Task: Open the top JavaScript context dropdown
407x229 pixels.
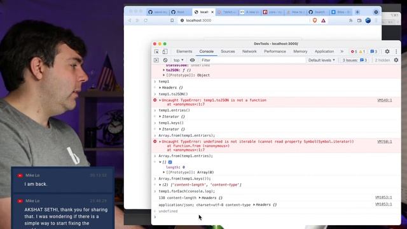Action: point(179,60)
